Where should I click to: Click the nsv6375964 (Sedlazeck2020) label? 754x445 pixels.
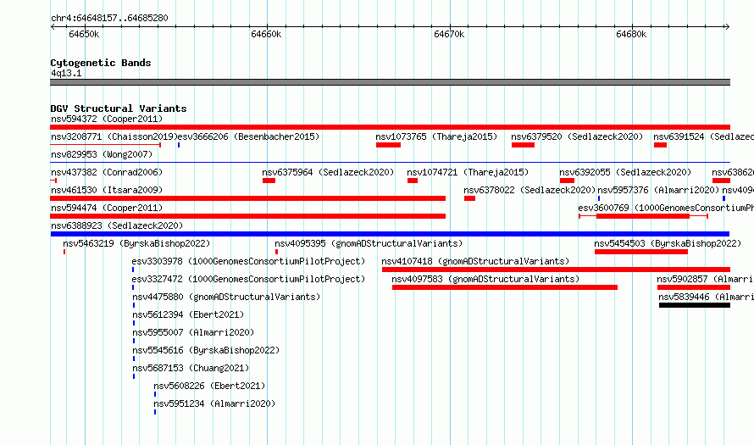pos(328,172)
